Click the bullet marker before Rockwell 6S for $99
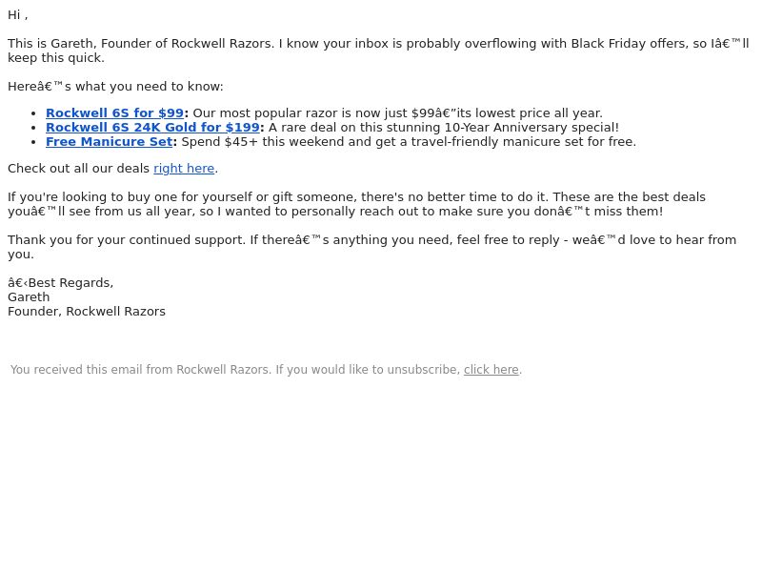The image size is (762, 572). [33, 113]
